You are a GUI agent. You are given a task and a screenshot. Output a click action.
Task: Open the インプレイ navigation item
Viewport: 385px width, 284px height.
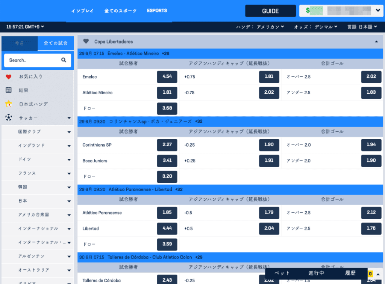(82, 11)
